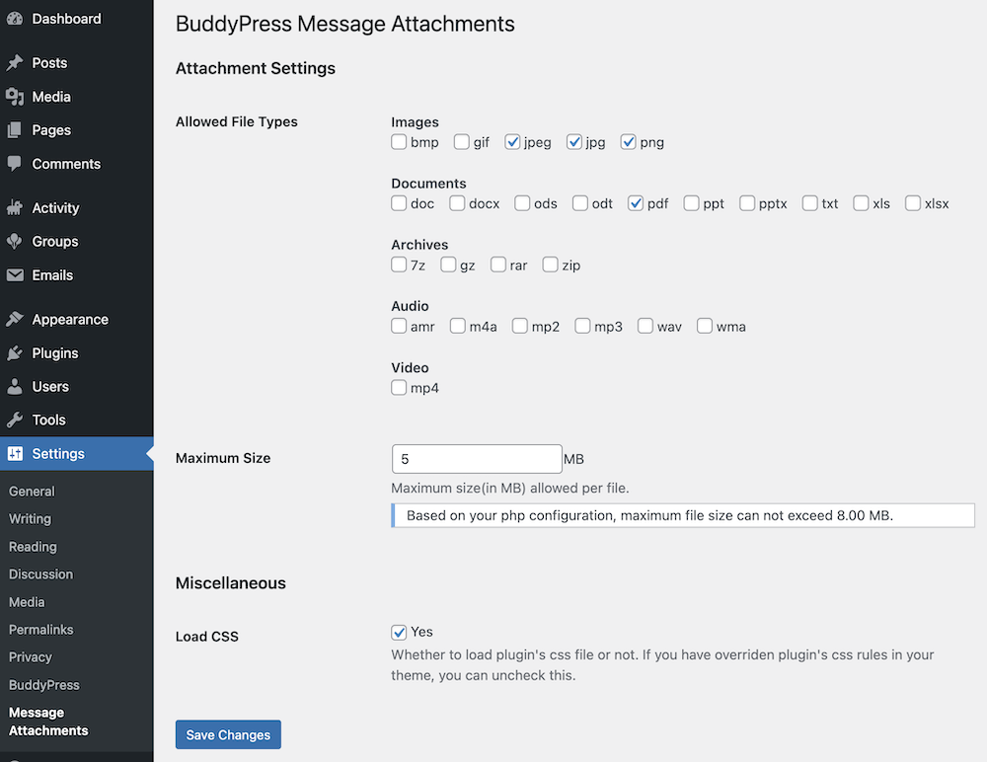Uncheck the jpg file type

pos(573,142)
